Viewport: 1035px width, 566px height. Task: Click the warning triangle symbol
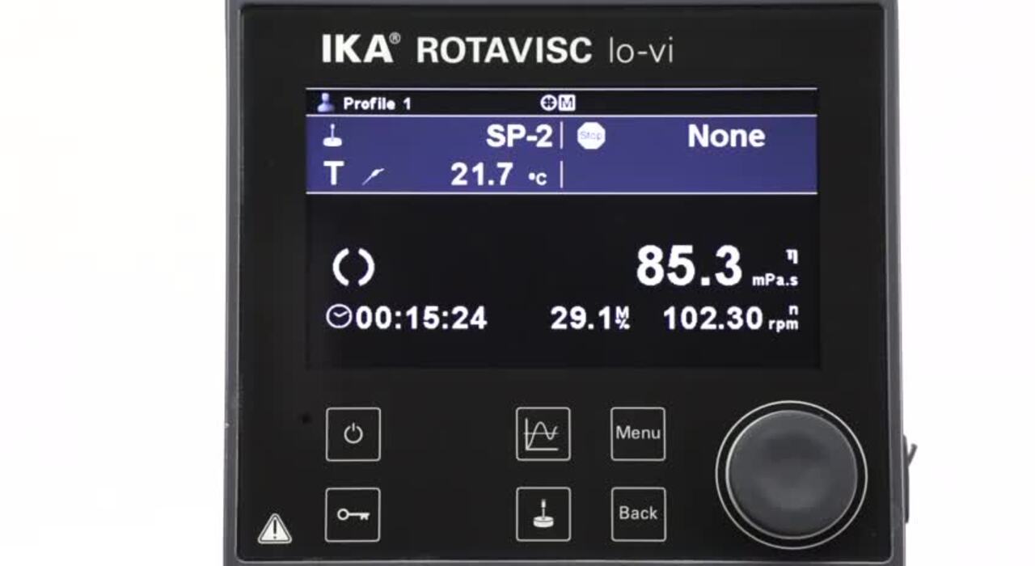point(274,529)
